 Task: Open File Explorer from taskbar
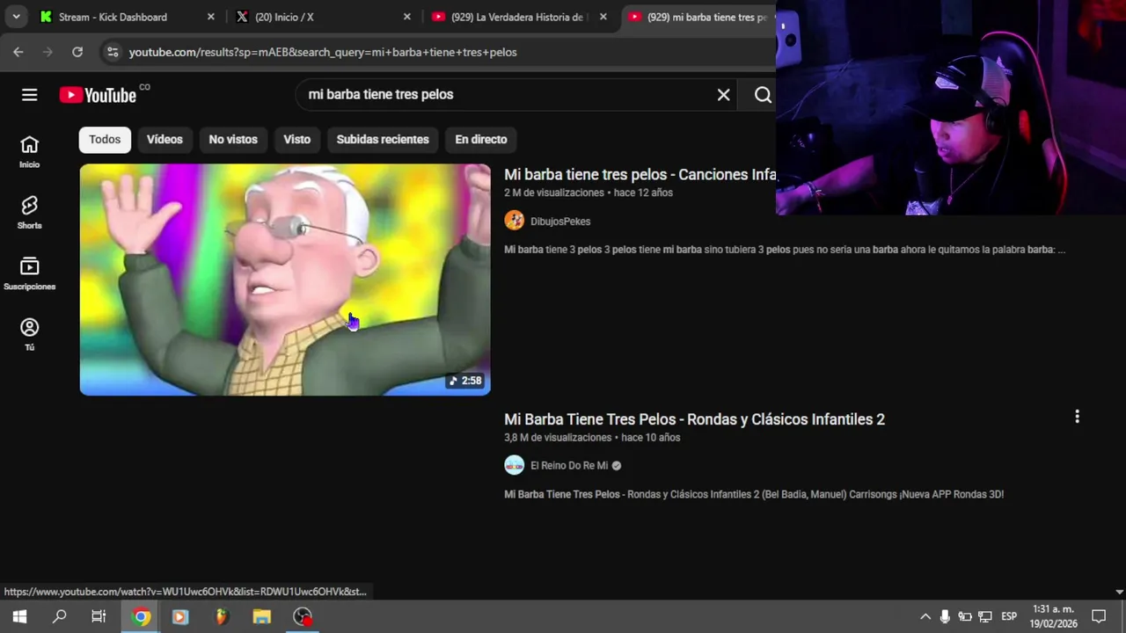[261, 617]
